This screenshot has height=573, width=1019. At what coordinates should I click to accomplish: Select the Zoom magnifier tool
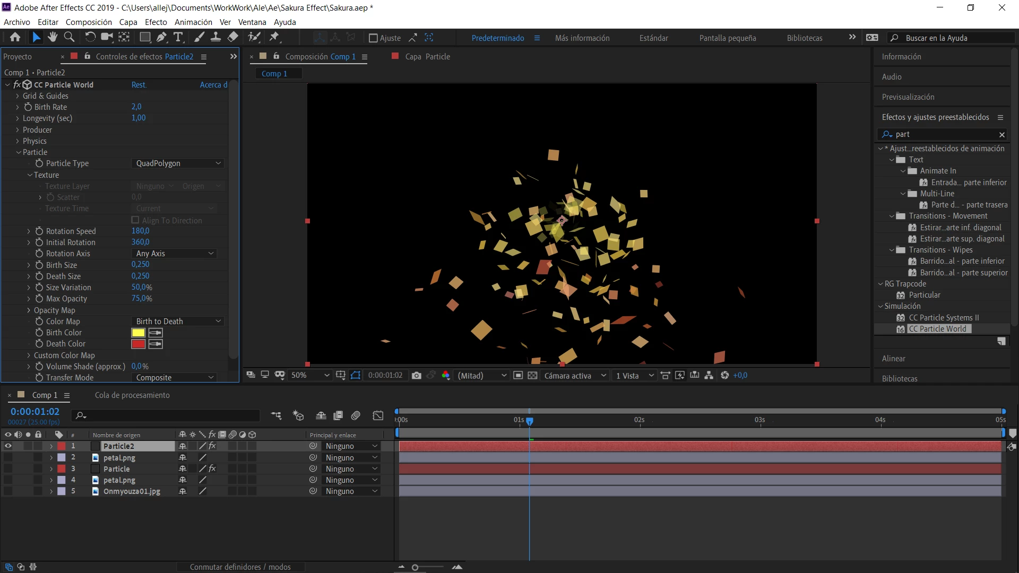69,37
